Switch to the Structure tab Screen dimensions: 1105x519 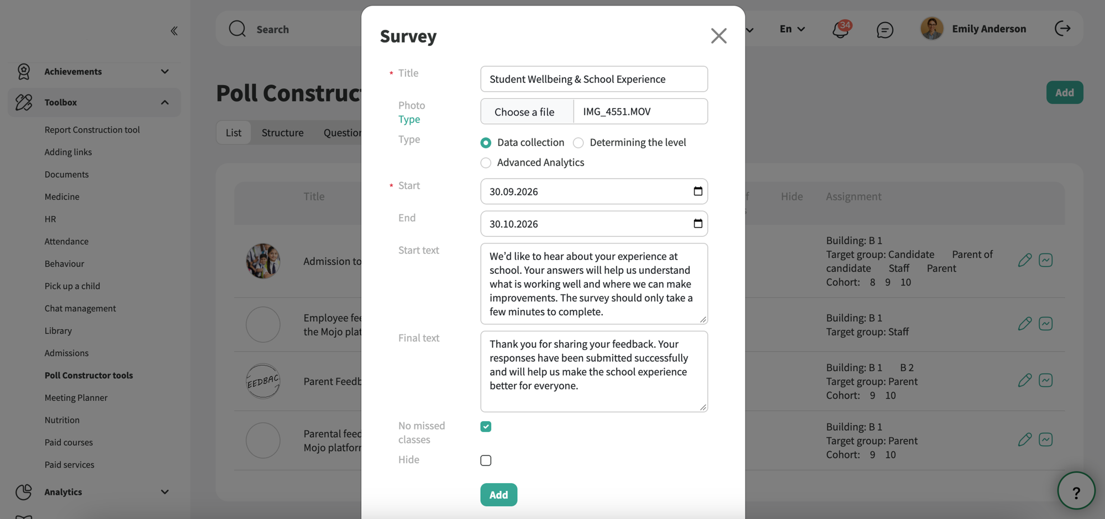[282, 133]
